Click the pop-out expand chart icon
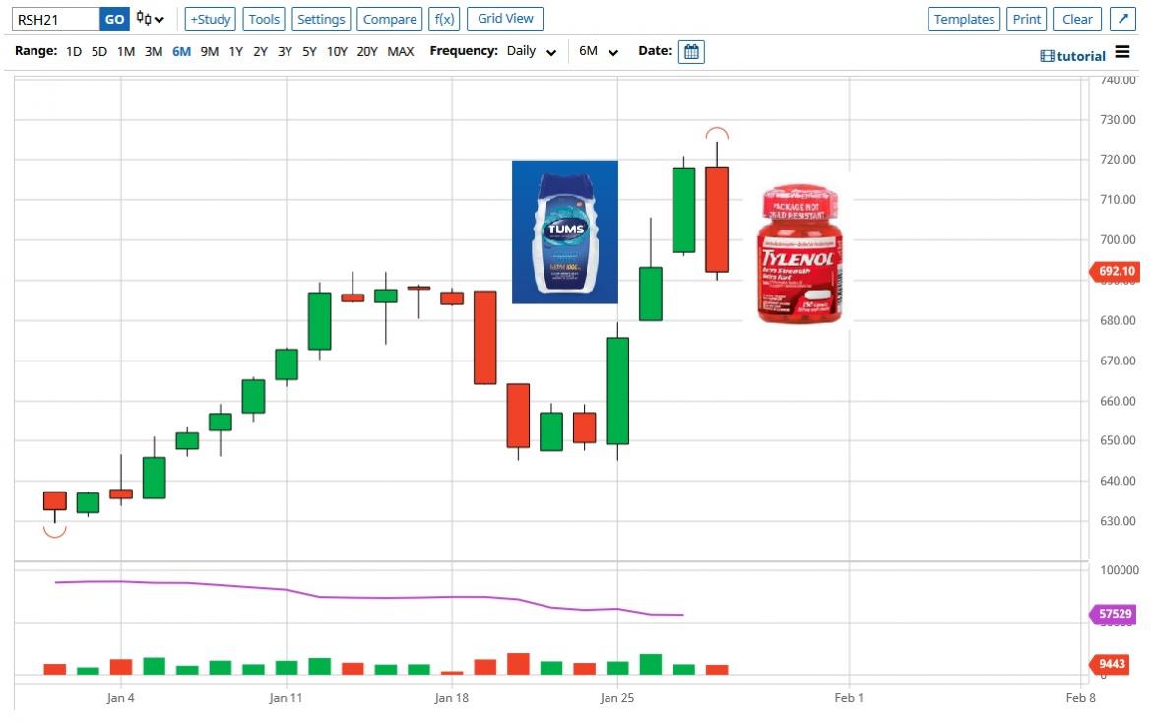This screenshot has height=722, width=1153. [1122, 19]
